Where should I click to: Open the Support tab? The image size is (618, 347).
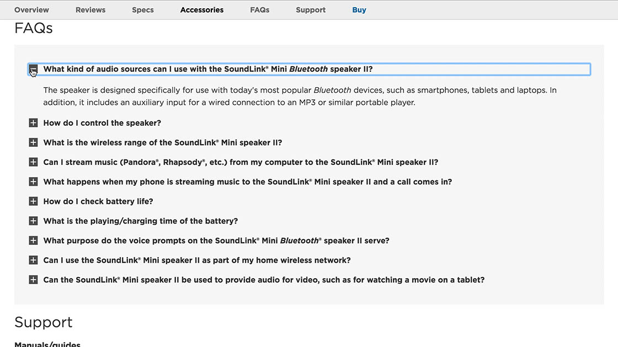pyautogui.click(x=311, y=10)
